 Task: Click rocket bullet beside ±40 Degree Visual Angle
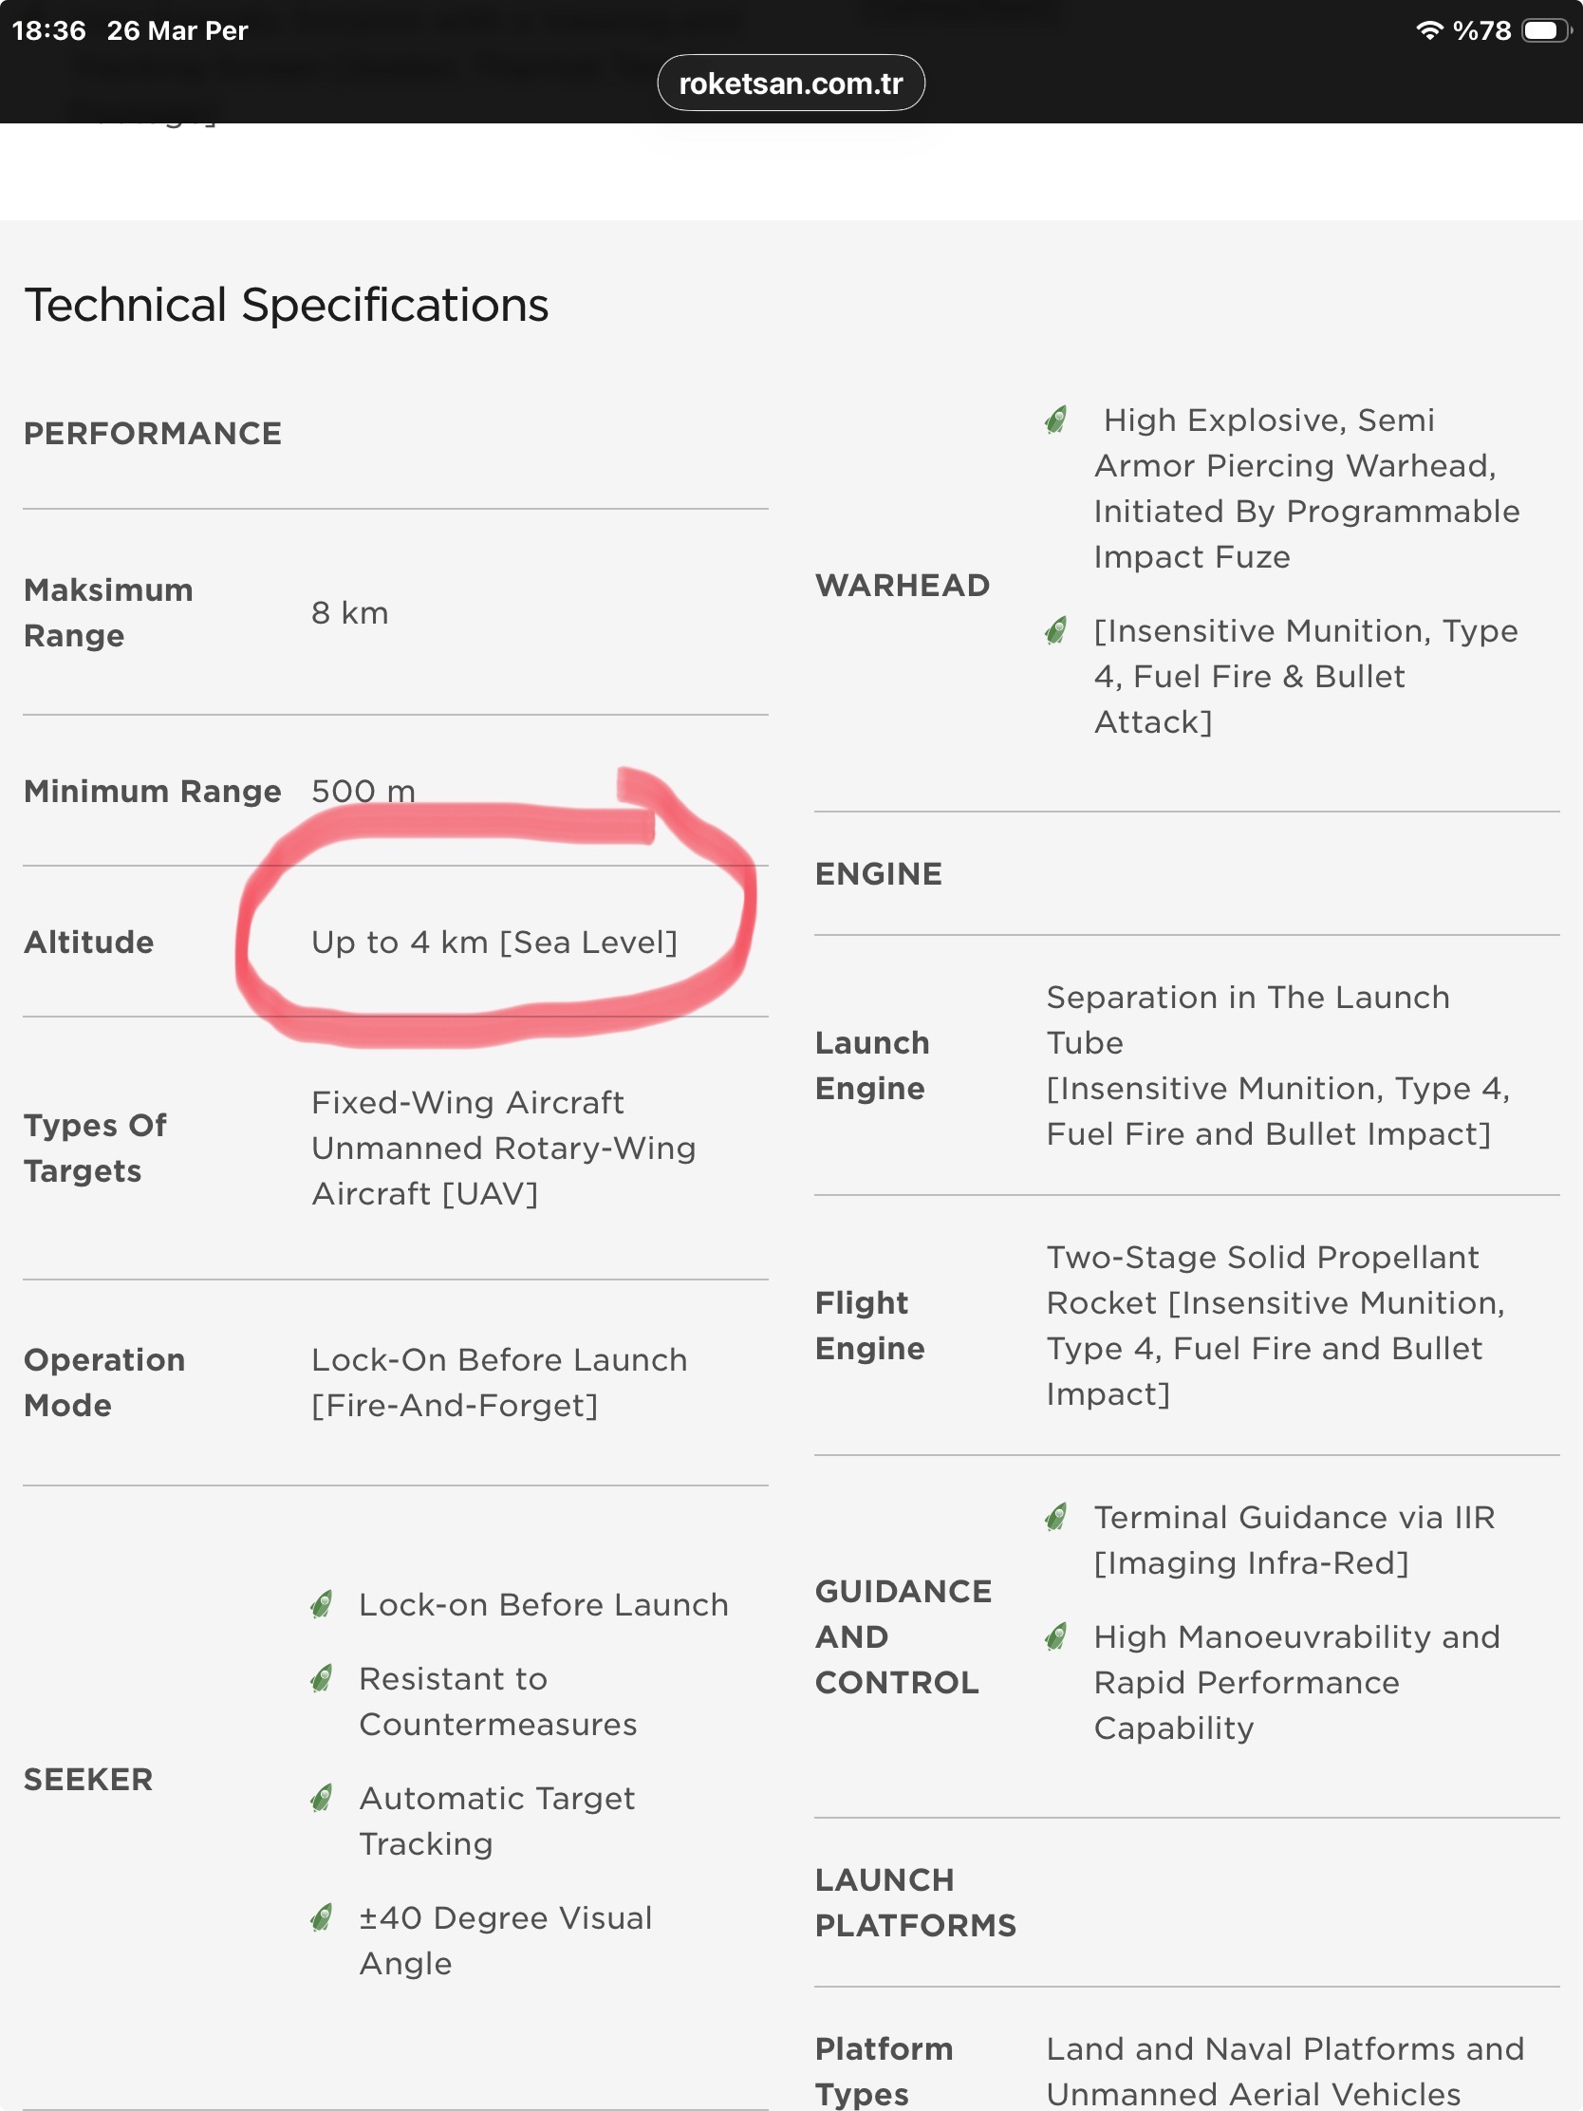(322, 1918)
